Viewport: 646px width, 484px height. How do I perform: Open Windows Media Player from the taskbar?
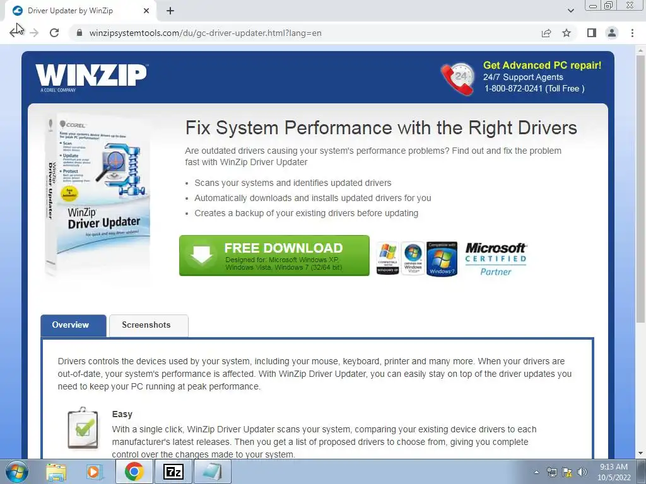(94, 471)
